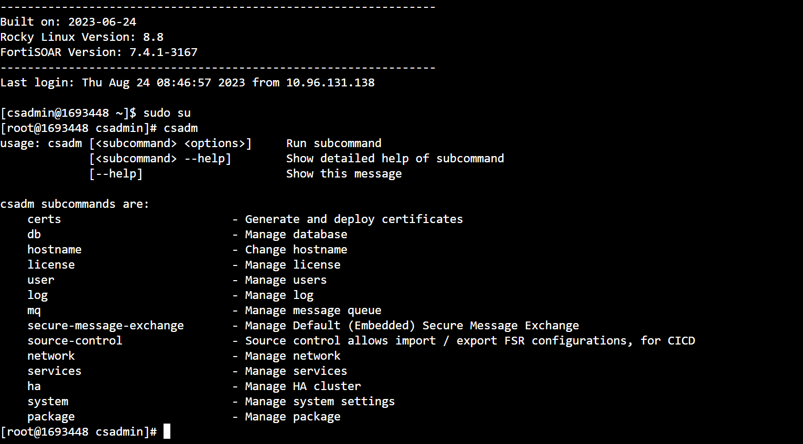Click the 'license' subcommand entry
The height and width of the screenshot is (444, 803).
pos(51,264)
